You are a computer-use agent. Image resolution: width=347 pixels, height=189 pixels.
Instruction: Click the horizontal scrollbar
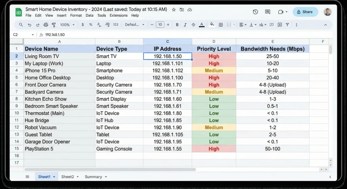[x=110, y=170]
